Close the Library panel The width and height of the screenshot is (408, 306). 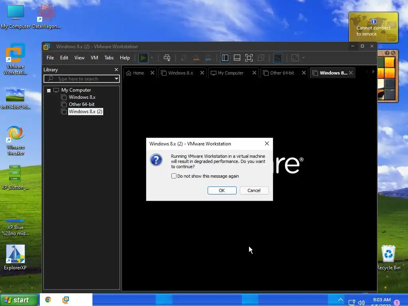pos(116,69)
